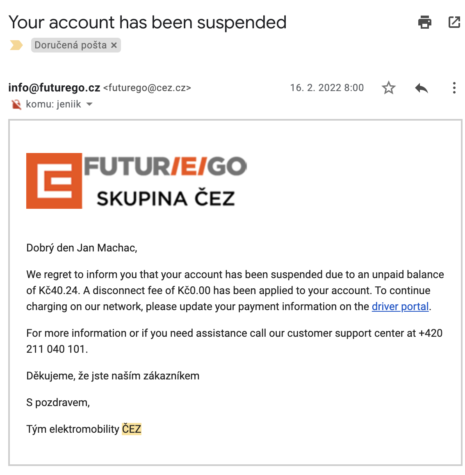Click the date 16. 2. 2022 8:00

[x=327, y=88]
